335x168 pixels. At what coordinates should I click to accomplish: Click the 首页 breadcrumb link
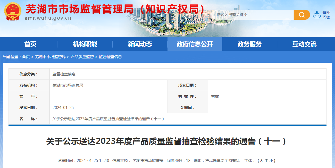(26, 57)
